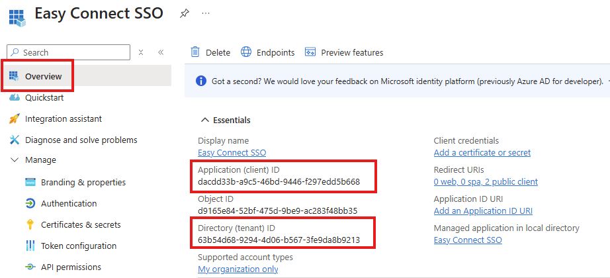Click the API permissions icon
The width and height of the screenshot is (610, 278).
coord(30,267)
